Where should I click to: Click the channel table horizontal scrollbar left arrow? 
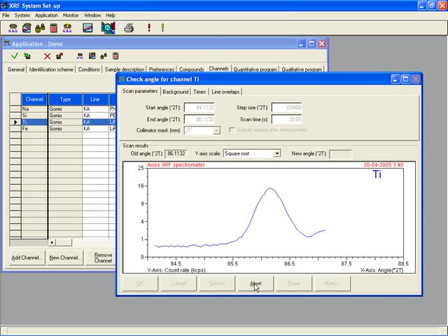point(51,242)
